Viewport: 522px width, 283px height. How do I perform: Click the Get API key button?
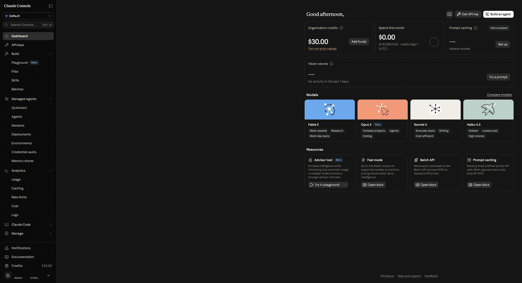click(x=468, y=14)
